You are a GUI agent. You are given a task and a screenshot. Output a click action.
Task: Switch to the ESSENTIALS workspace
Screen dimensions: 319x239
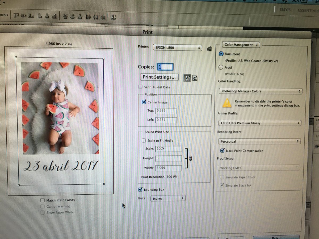pyautogui.click(x=308, y=11)
